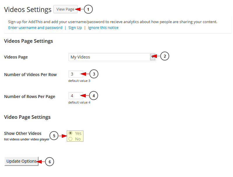Focus the Number of Videos Per Row field
The width and height of the screenshot is (233, 177).
[76, 74]
